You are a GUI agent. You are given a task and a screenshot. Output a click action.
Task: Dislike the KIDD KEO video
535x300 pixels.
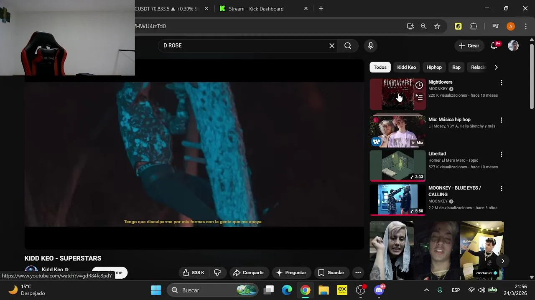(217, 272)
